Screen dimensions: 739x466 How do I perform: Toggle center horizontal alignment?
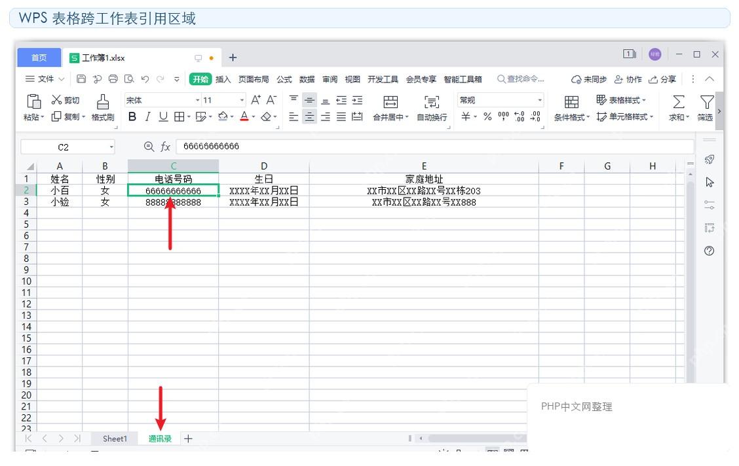click(x=310, y=116)
